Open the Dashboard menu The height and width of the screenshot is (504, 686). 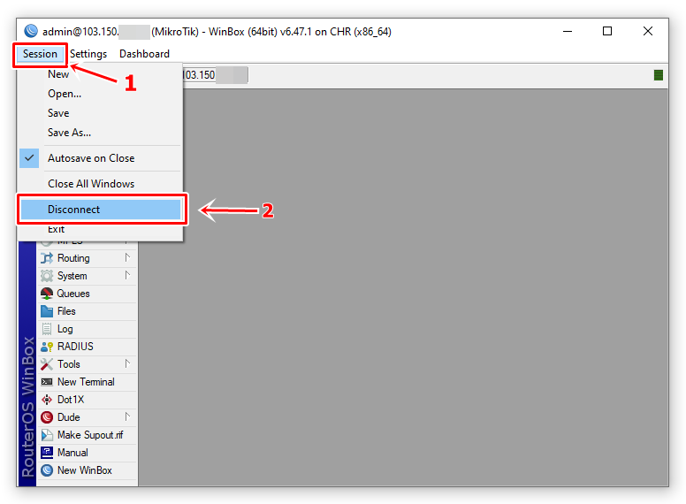pyautogui.click(x=144, y=54)
